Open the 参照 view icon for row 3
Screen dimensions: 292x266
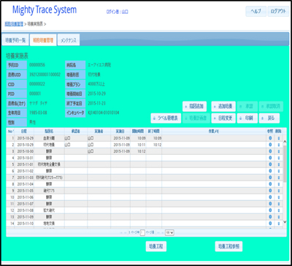pos(270,151)
